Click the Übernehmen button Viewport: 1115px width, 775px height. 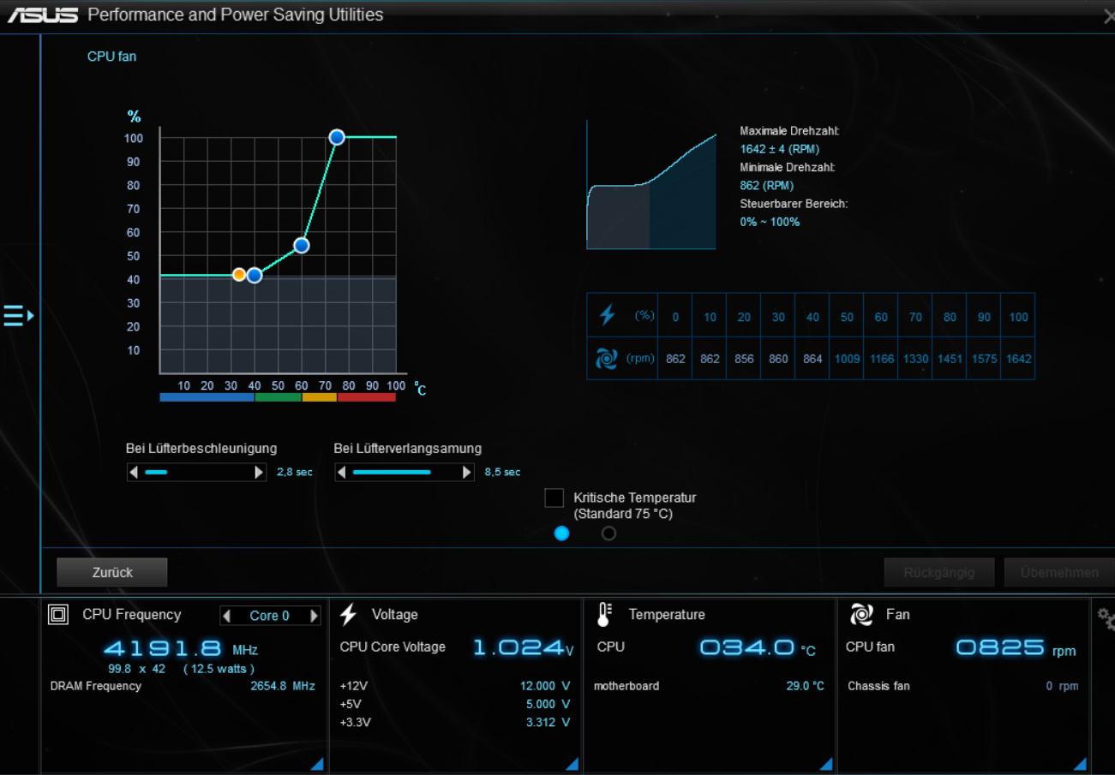click(1059, 572)
